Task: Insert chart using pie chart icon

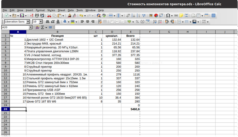Action: 156,16
